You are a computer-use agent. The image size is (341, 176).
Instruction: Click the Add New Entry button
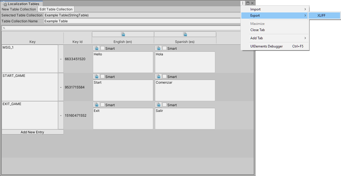coord(32,132)
